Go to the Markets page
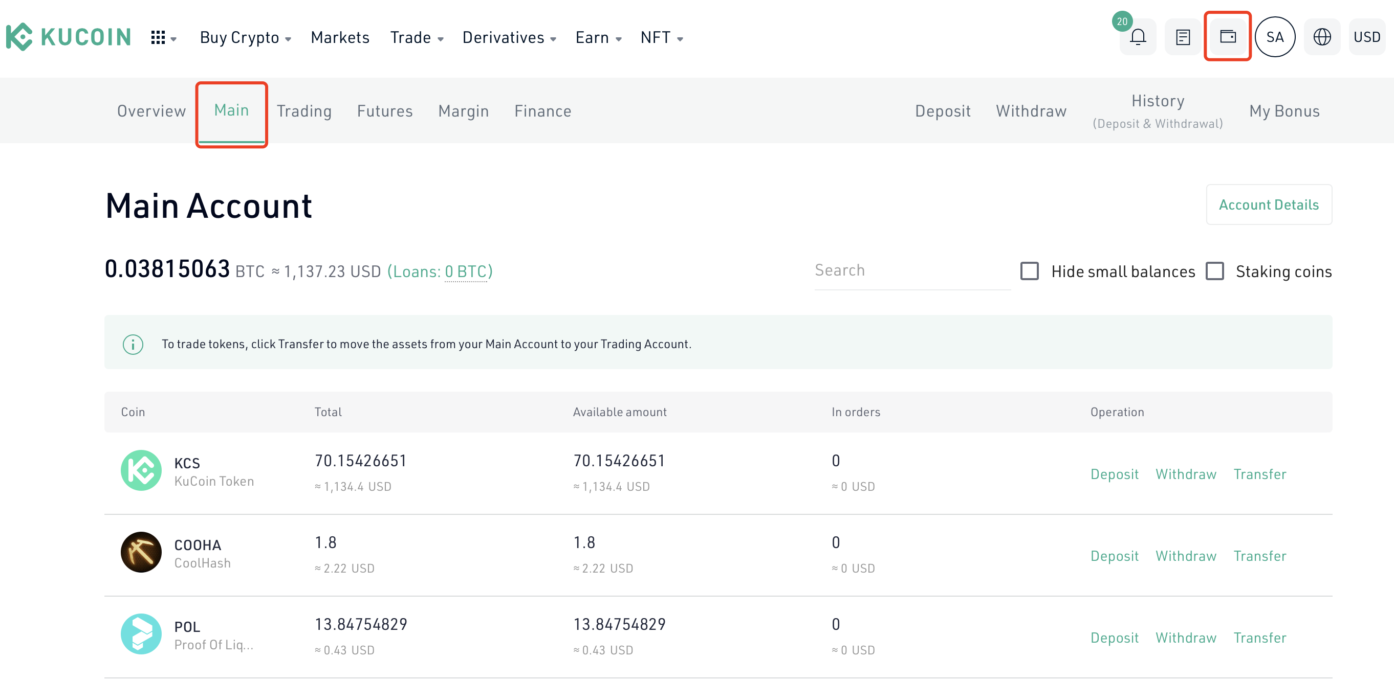The width and height of the screenshot is (1394, 681). pyautogui.click(x=340, y=37)
